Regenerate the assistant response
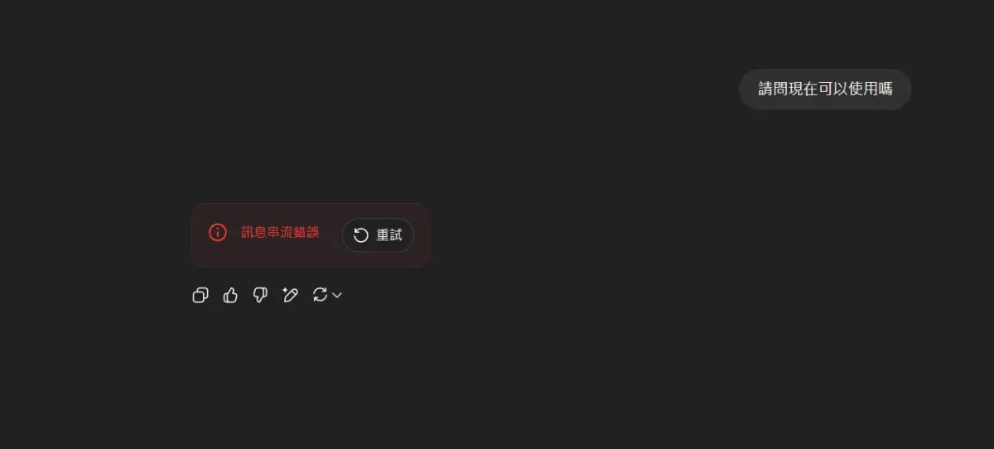Screen dimensions: 994x449 pyautogui.click(x=321, y=295)
